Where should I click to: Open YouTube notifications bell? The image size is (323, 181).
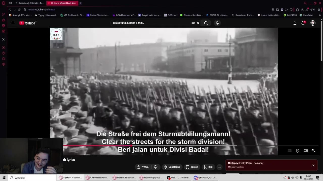[x=303, y=23]
